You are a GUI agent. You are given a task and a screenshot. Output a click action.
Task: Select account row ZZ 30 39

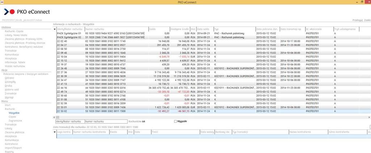pyautogui.click(x=213, y=76)
